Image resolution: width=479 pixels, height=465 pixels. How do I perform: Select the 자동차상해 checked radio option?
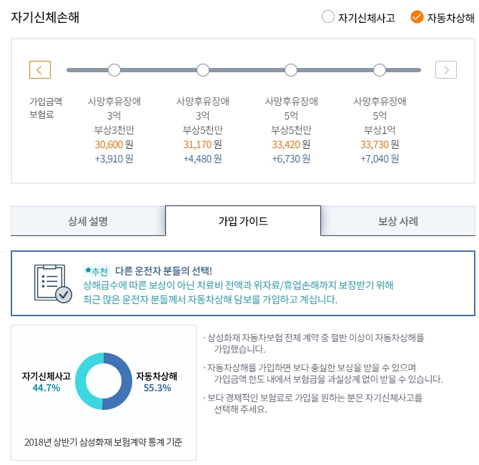point(417,17)
